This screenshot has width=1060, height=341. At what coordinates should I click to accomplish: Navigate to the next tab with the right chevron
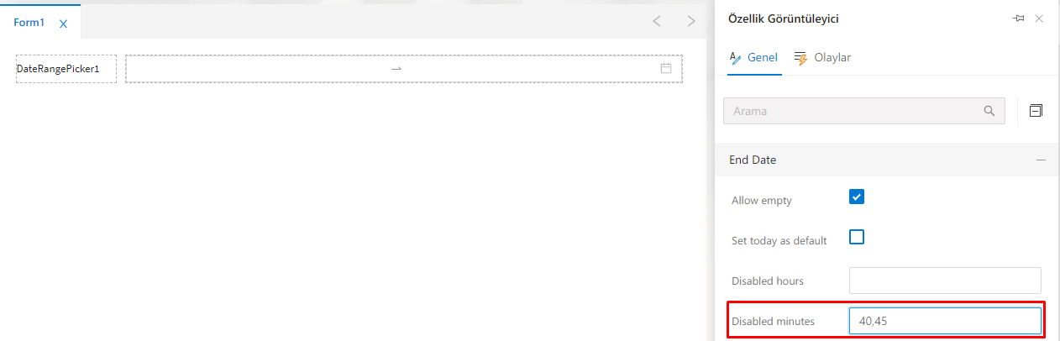pyautogui.click(x=691, y=21)
